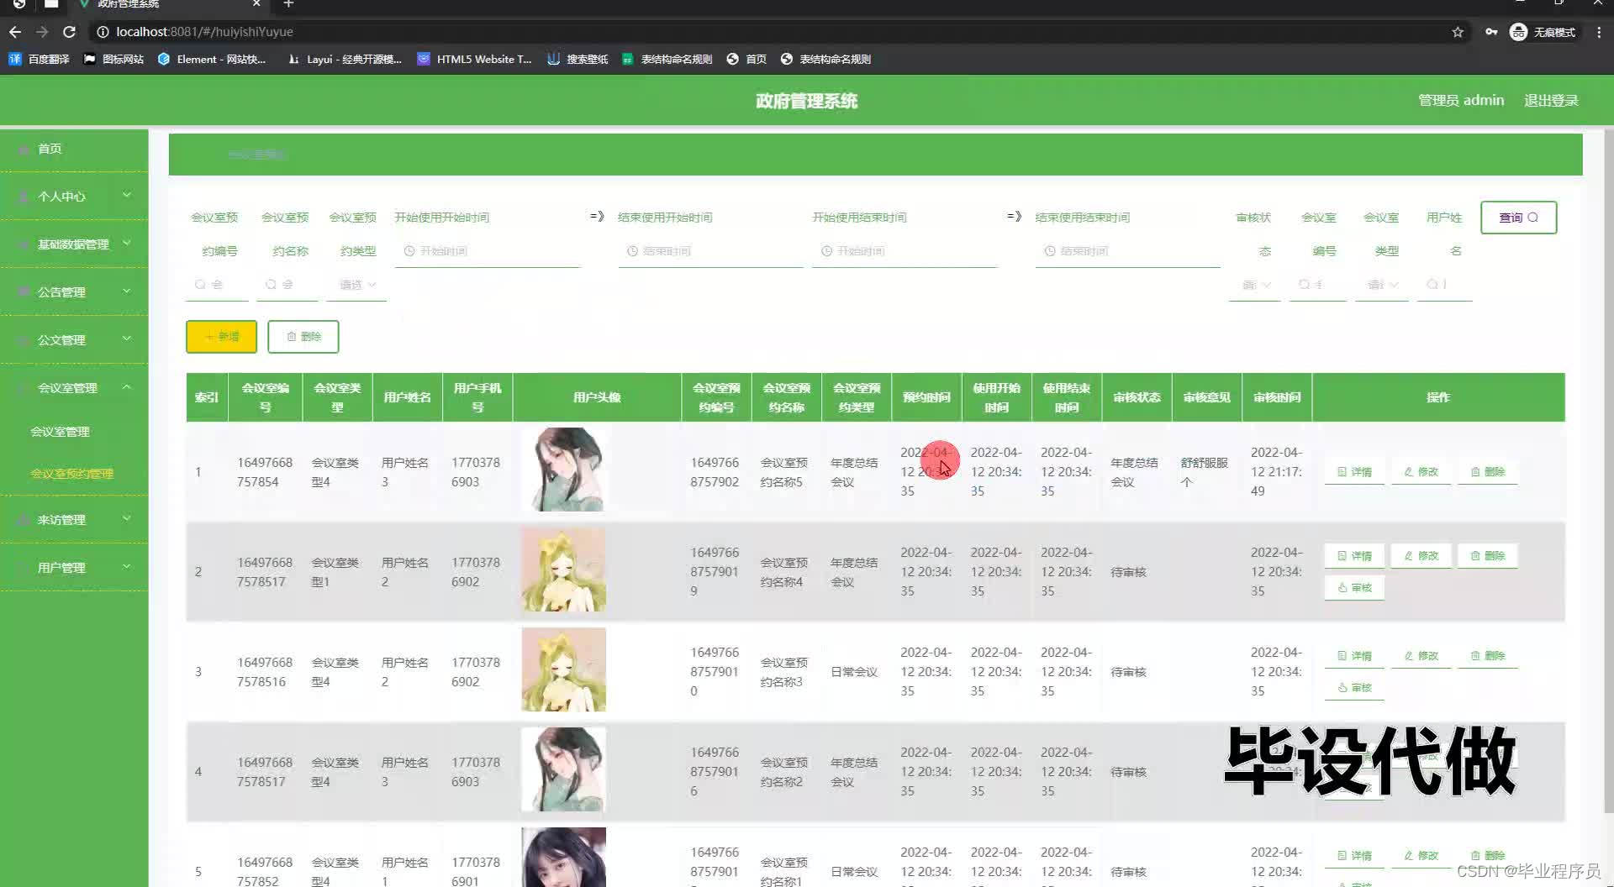Open 首页 in the sidebar
Viewport: 1614px width, 887px height.
click(x=74, y=149)
